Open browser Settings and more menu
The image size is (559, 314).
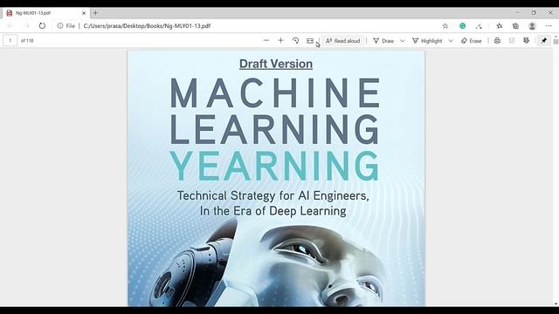[549, 25]
